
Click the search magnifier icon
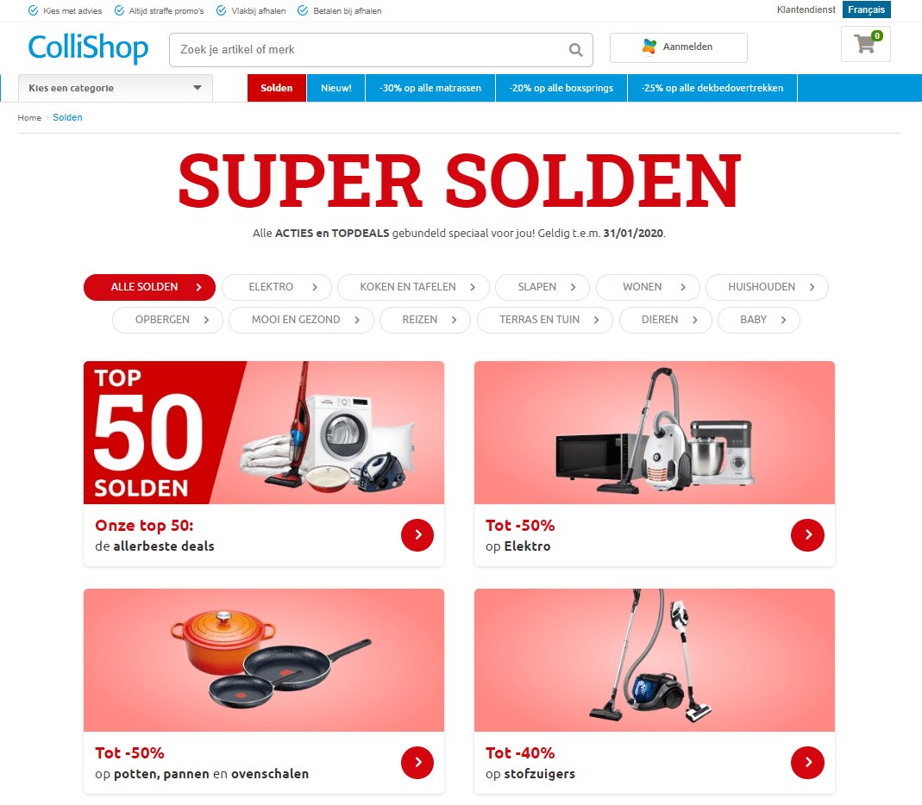(575, 50)
